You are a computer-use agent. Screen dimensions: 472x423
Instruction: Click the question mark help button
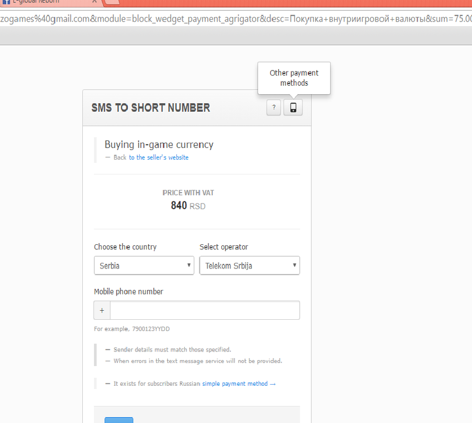(274, 107)
